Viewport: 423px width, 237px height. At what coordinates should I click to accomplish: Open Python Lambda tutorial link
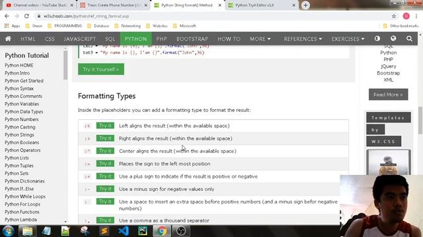pos(20,219)
